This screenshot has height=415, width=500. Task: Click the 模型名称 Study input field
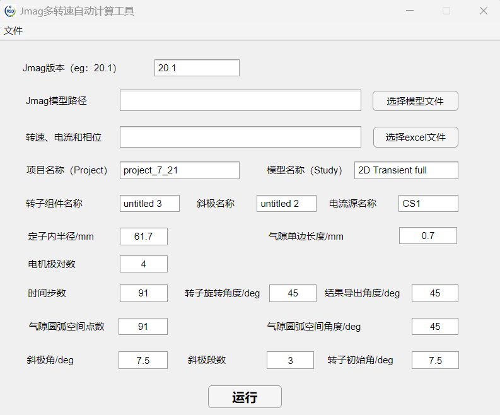pyautogui.click(x=406, y=170)
